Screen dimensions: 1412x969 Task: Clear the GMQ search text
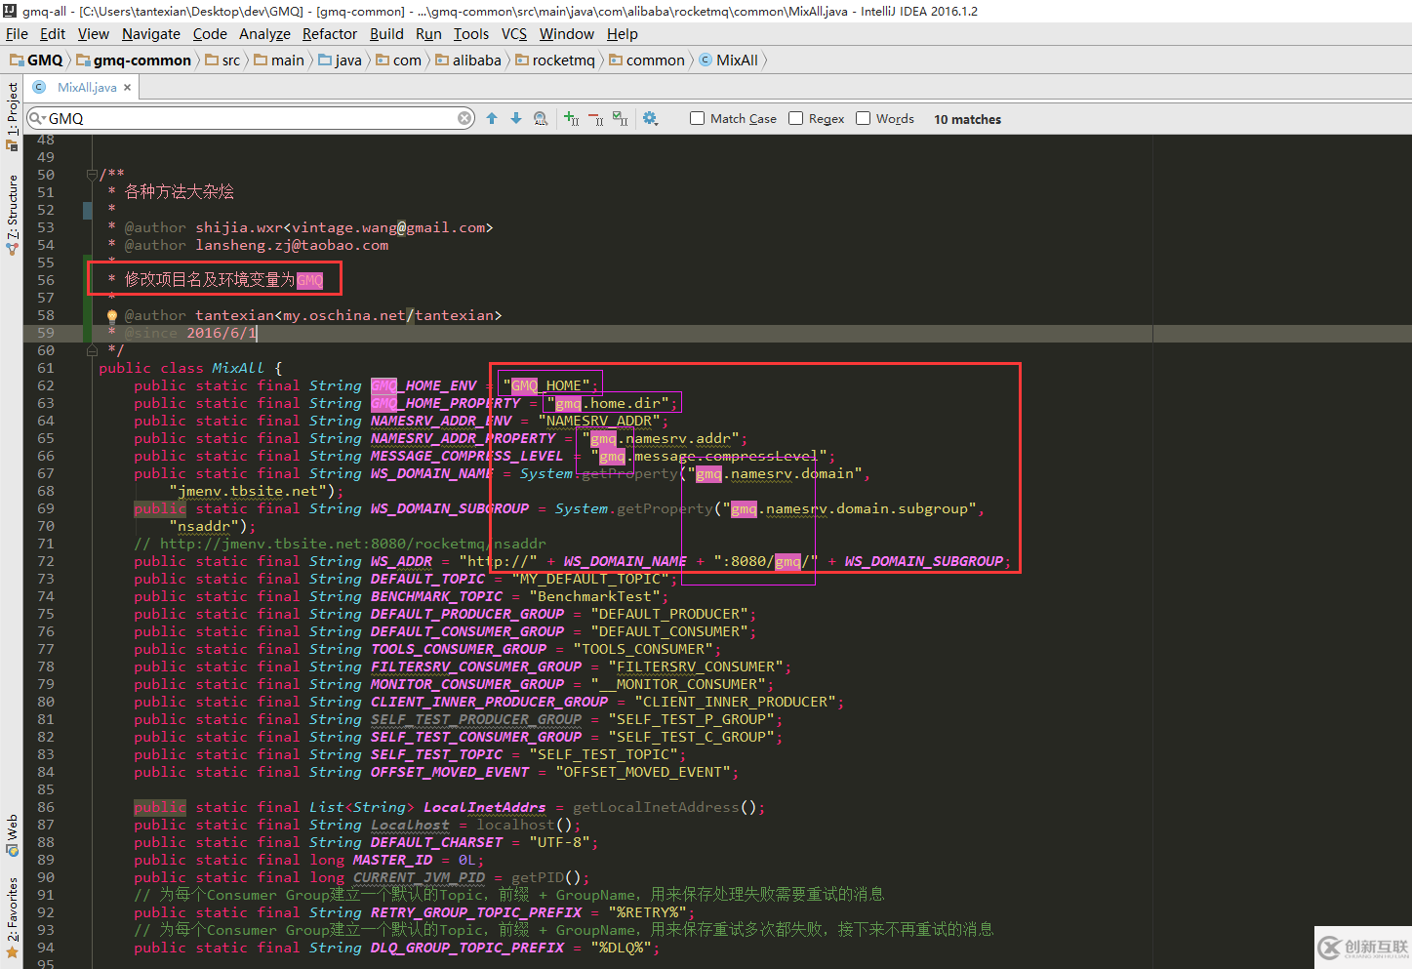464,119
